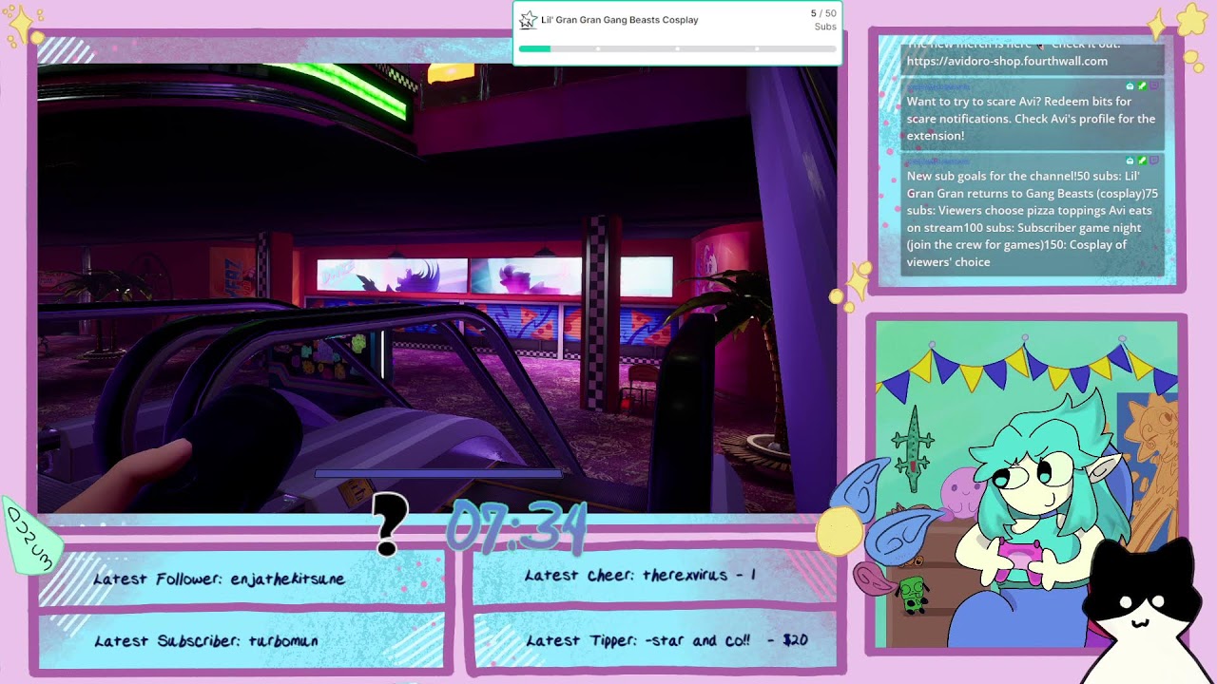Click the yellow ceiling lamp in game view

click(451, 73)
